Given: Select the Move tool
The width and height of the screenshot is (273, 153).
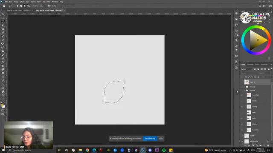Looking at the screenshot, I should tap(3, 14).
